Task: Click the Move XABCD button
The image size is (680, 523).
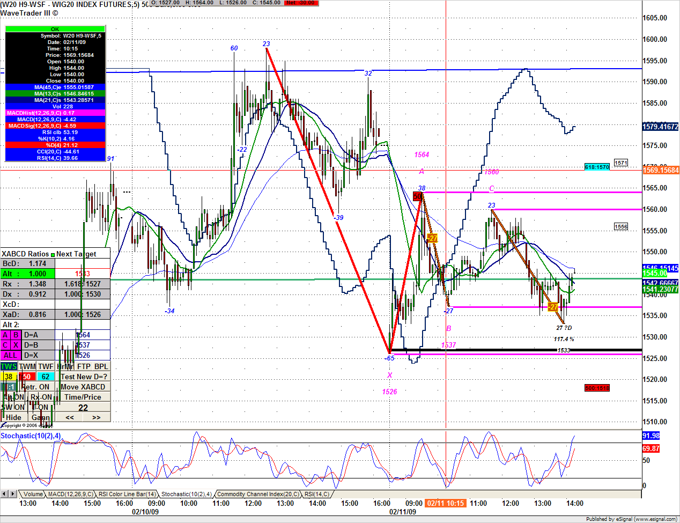Action: pyautogui.click(x=83, y=387)
